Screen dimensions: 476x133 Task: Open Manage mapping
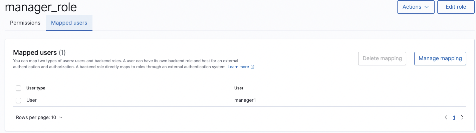tap(440, 59)
